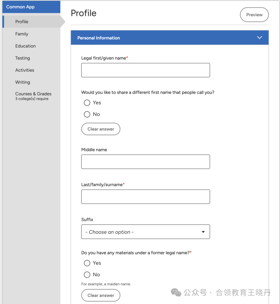
Task: Clear answer for first name question
Action: coord(101,129)
